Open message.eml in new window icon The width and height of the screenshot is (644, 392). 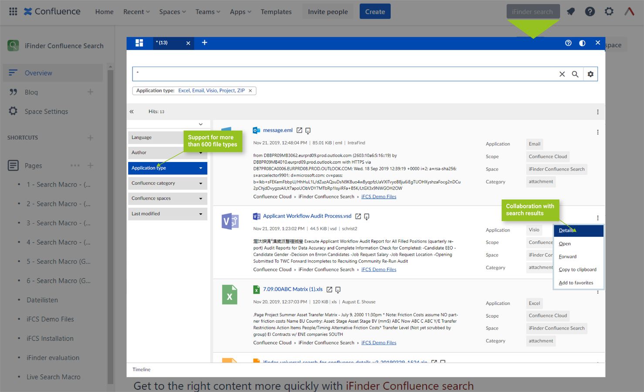(x=299, y=130)
